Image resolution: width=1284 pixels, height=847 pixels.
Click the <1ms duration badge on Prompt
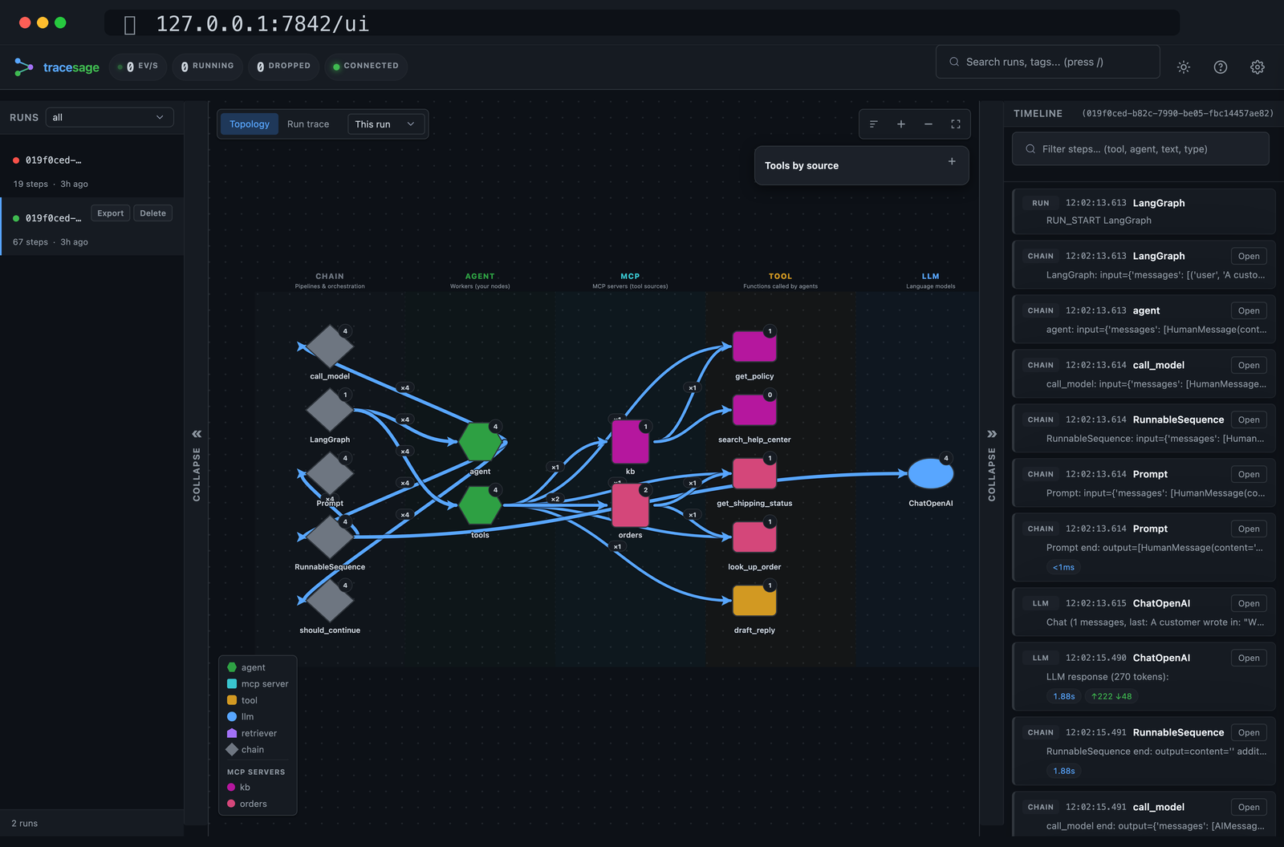pos(1063,568)
